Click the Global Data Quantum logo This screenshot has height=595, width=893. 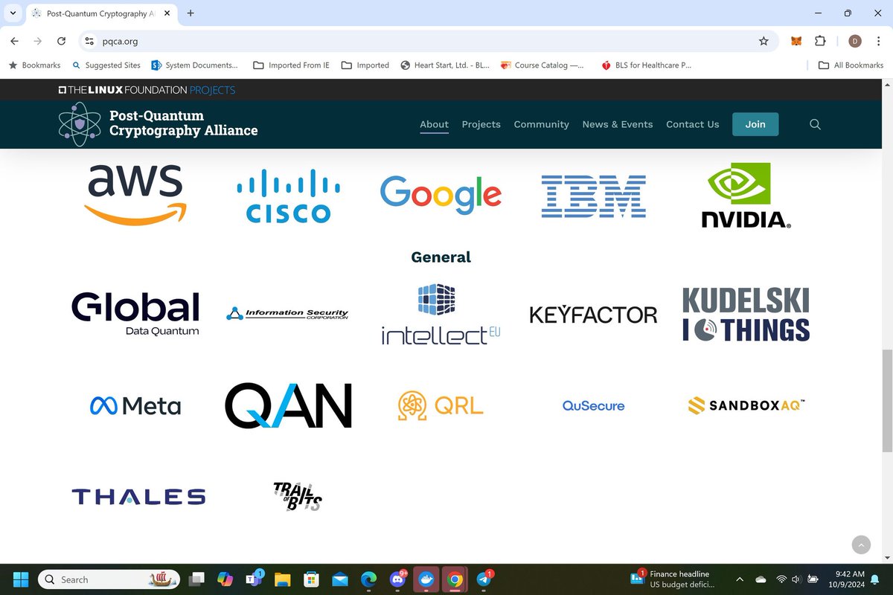(x=135, y=314)
